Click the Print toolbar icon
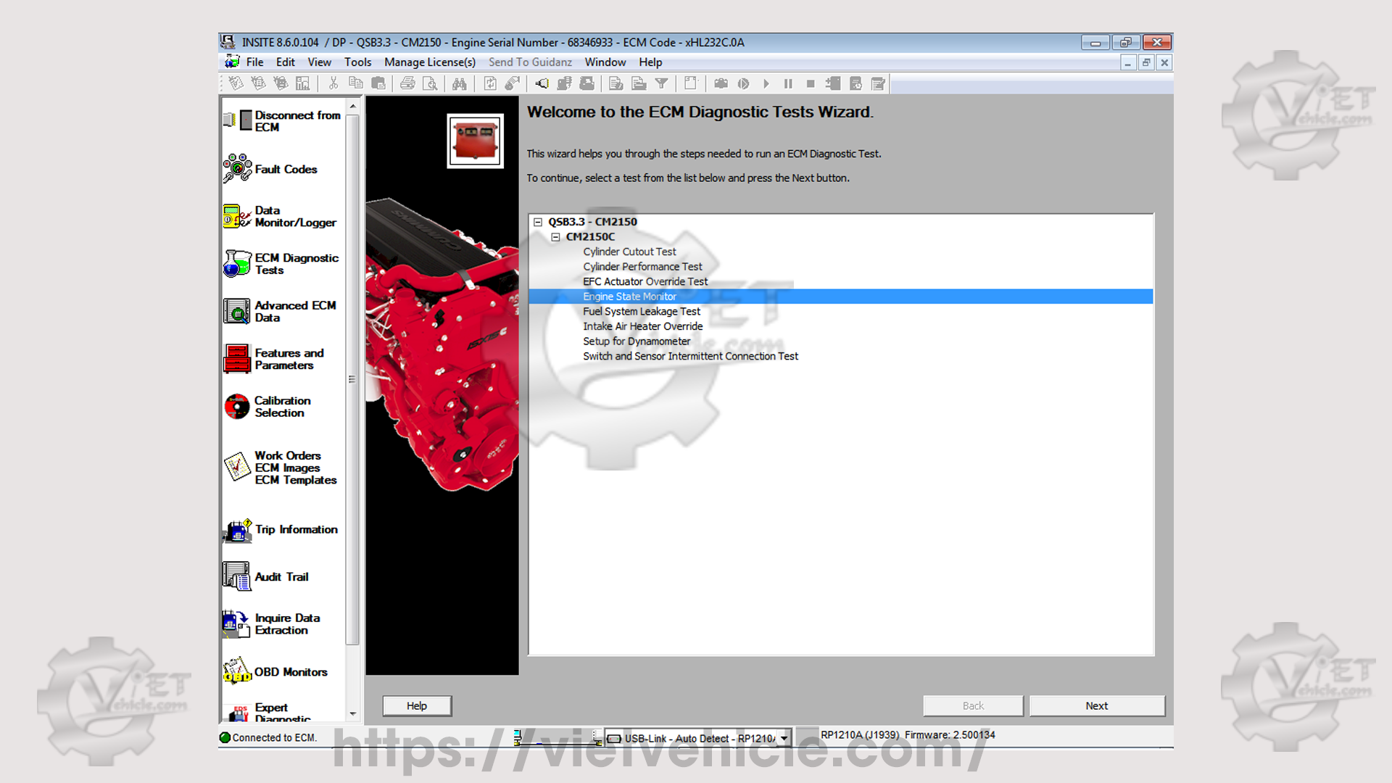 pos(407,84)
